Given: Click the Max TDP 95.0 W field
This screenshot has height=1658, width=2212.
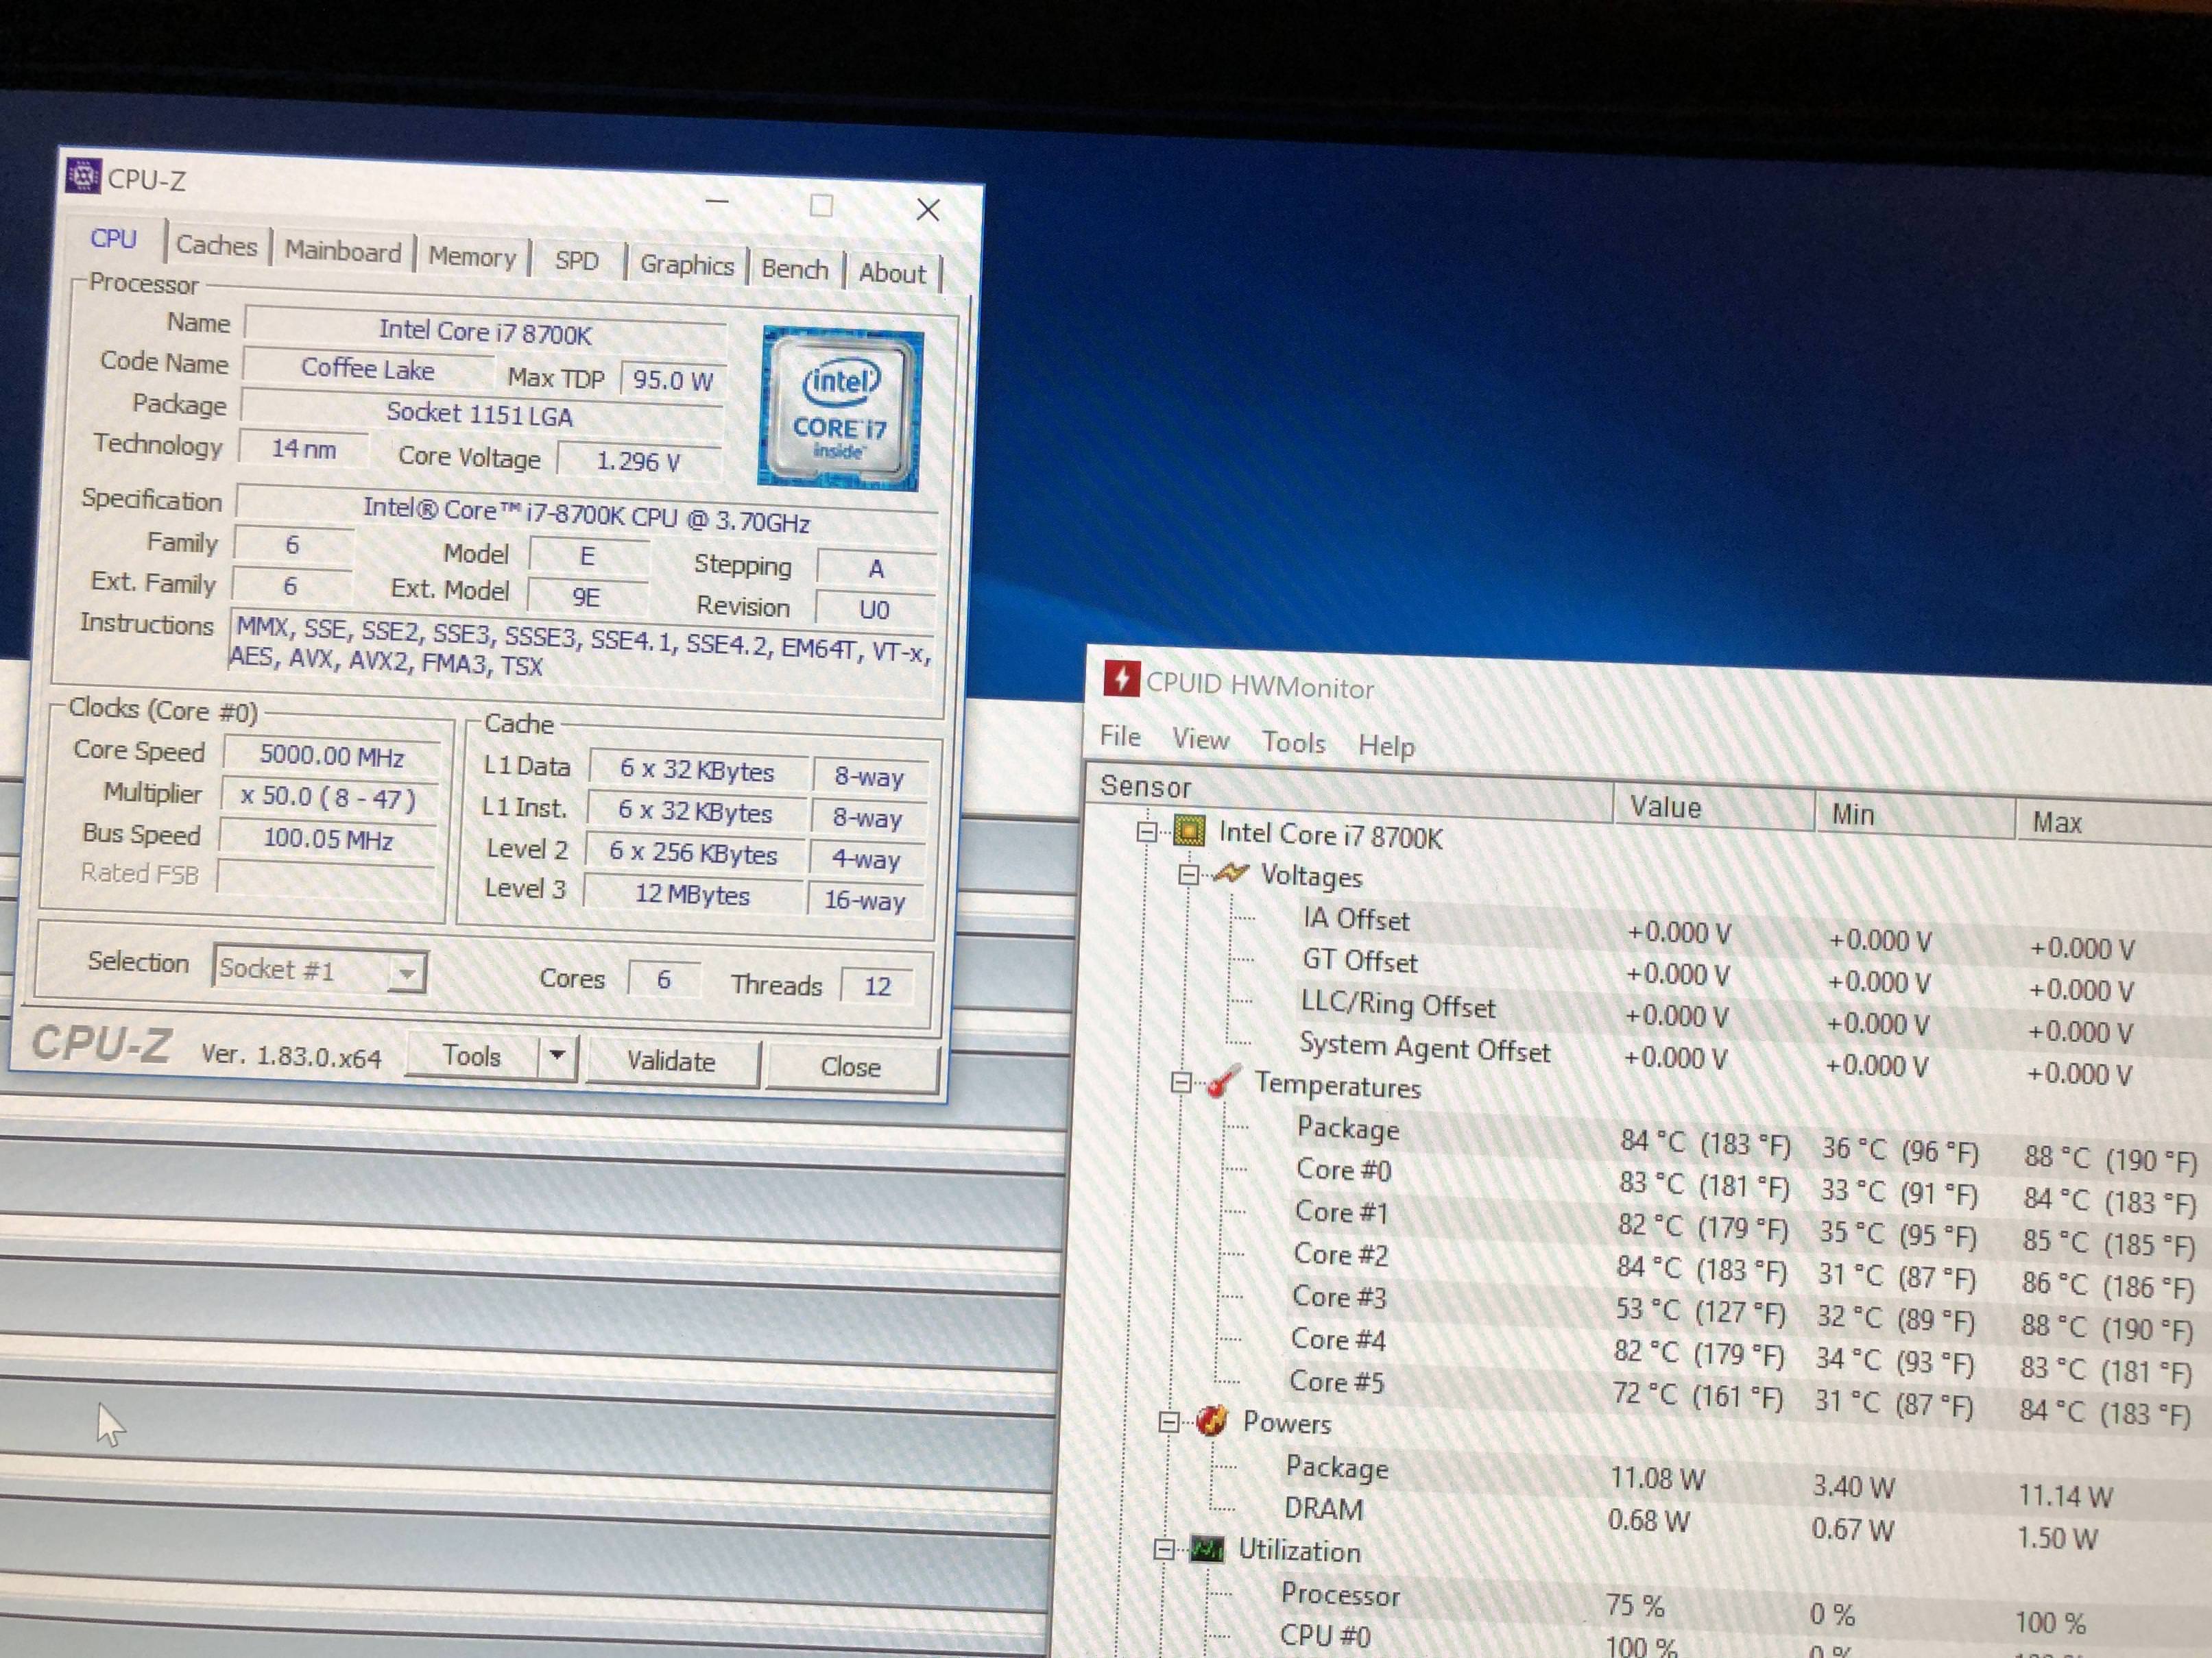Looking at the screenshot, I should [x=673, y=380].
